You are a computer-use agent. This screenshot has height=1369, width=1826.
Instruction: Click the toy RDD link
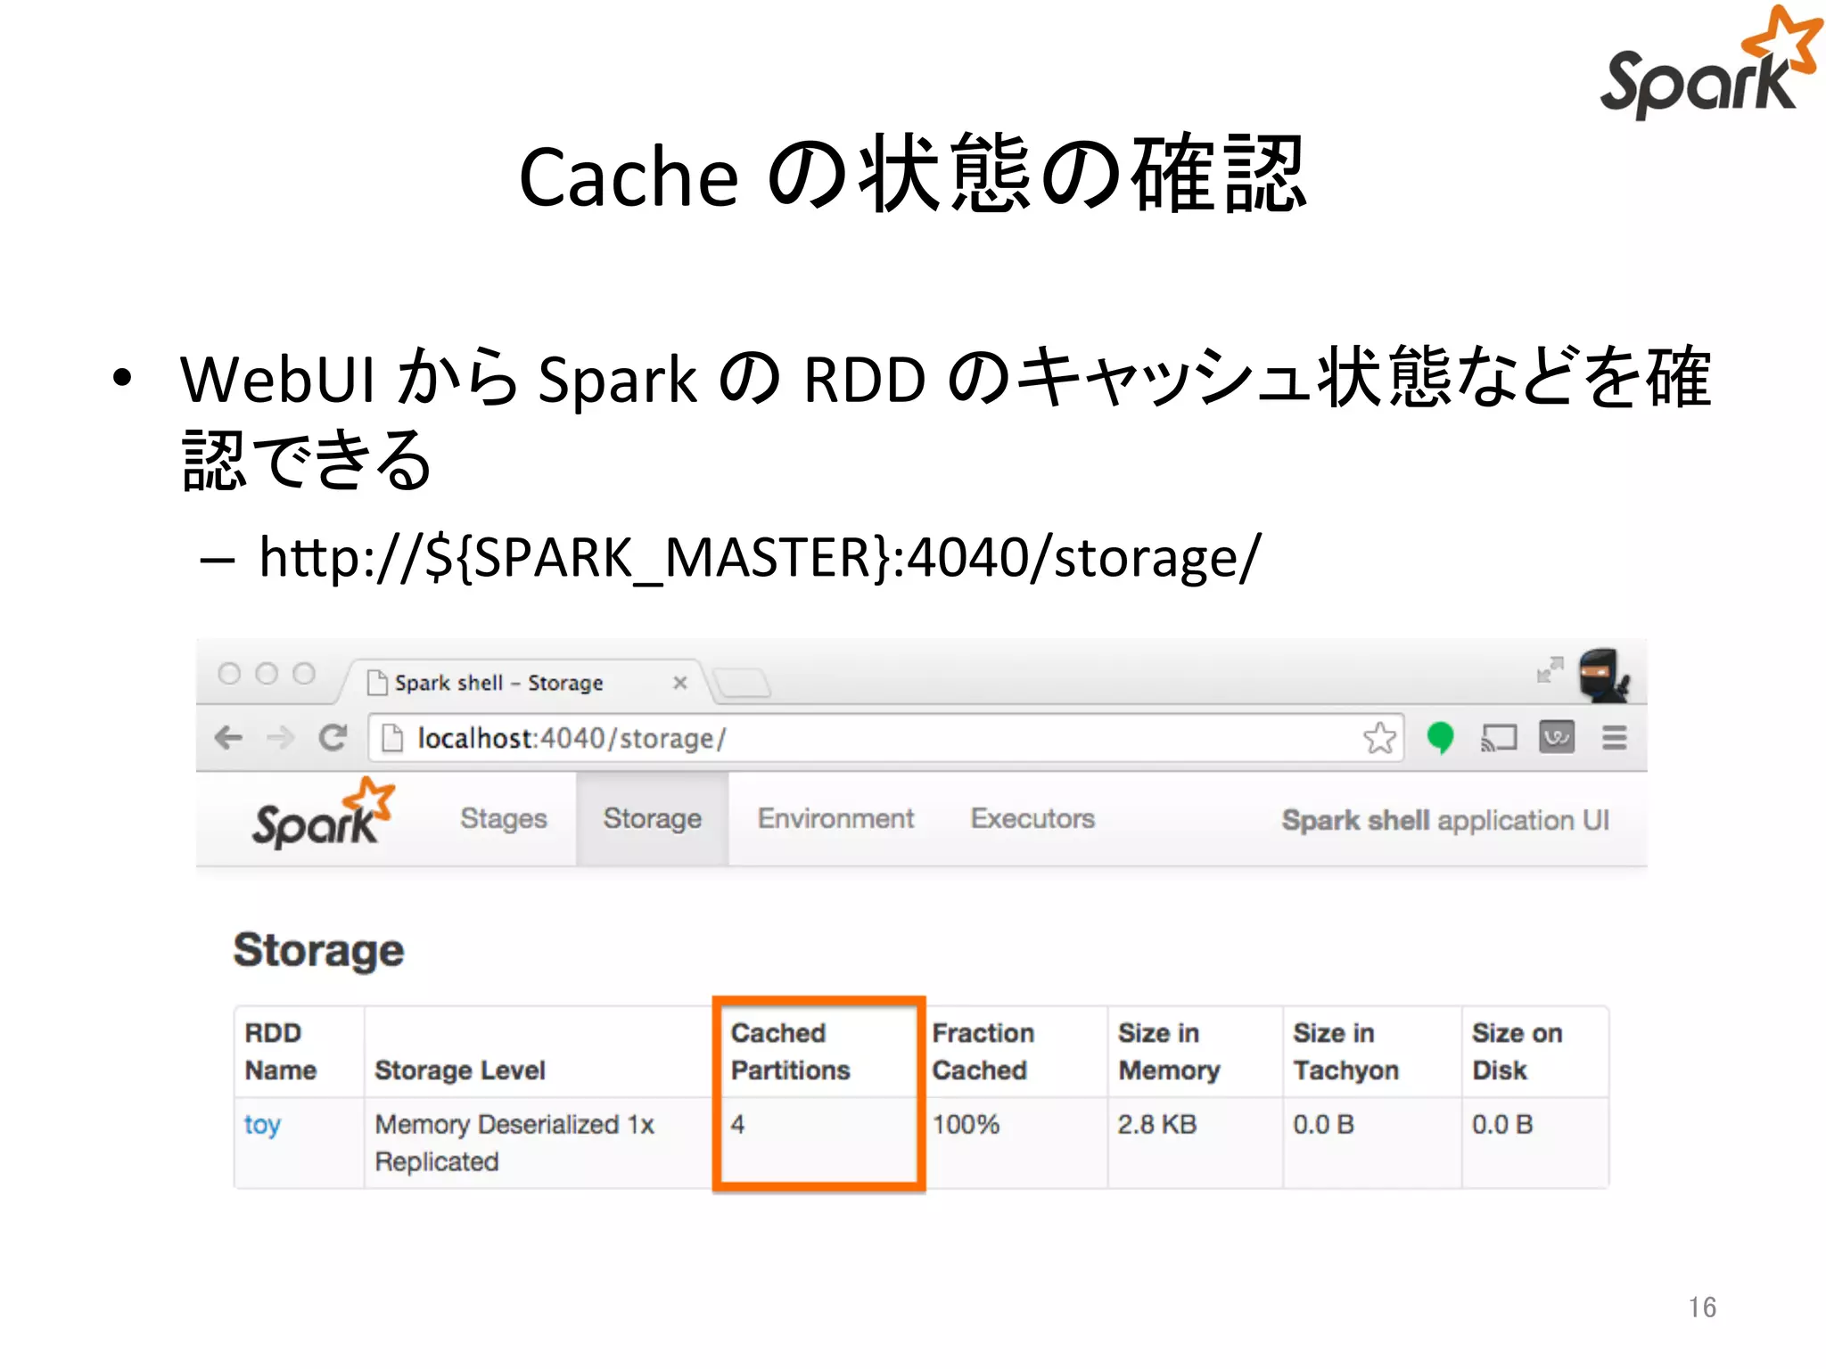262,1125
